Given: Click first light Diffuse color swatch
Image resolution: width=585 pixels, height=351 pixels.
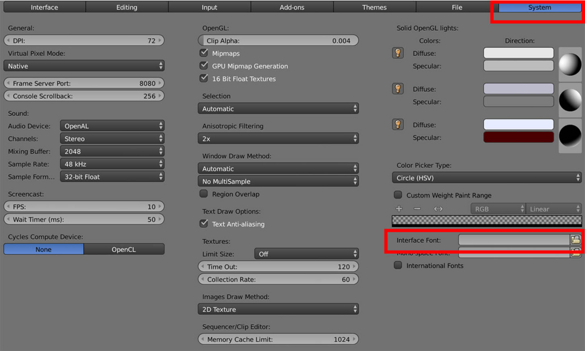Looking at the screenshot, I should 519,53.
